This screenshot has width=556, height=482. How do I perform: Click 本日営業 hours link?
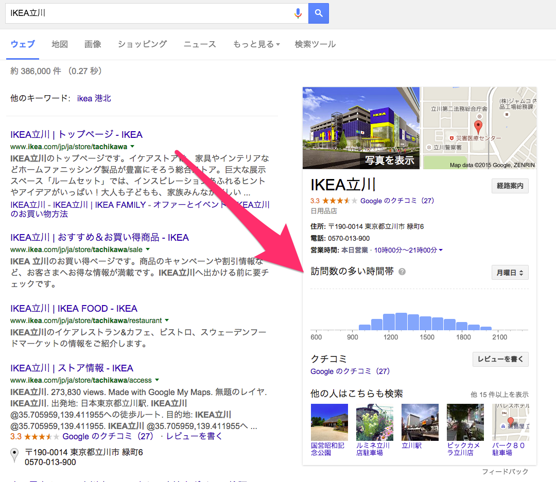click(355, 250)
